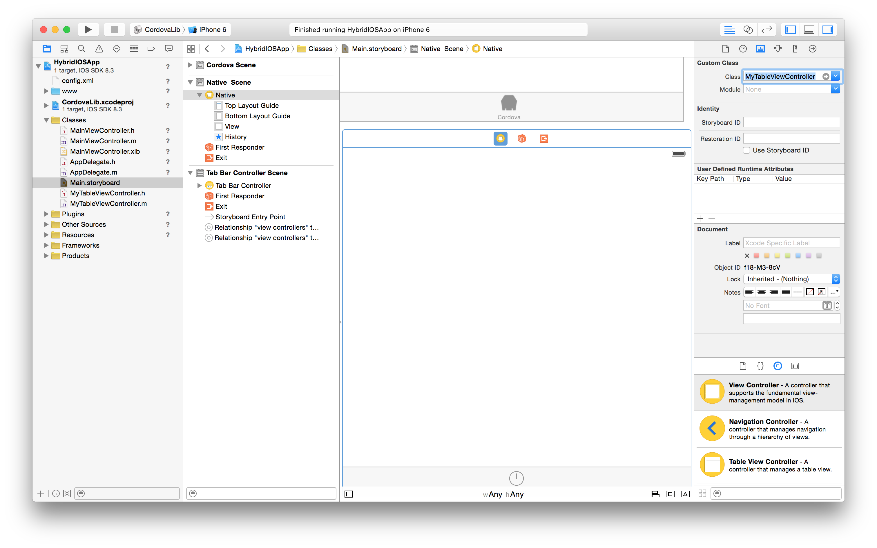Open the File inspector tab

[726, 49]
